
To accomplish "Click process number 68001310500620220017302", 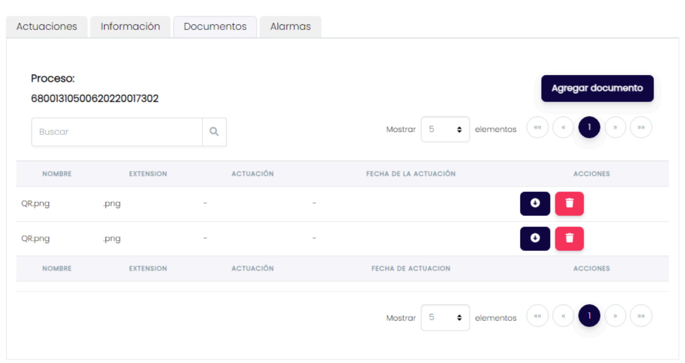I will (94, 98).
